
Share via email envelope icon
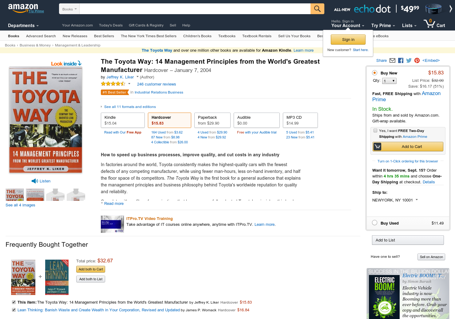pos(392,61)
